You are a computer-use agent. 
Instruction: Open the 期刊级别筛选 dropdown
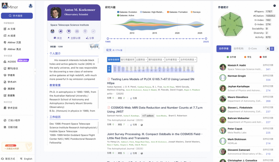[x=156, y=59]
